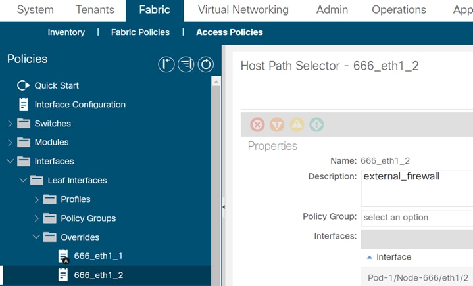Image resolution: width=473 pixels, height=286 pixels.
Task: Go to Inventory submenu
Action: 66,32
